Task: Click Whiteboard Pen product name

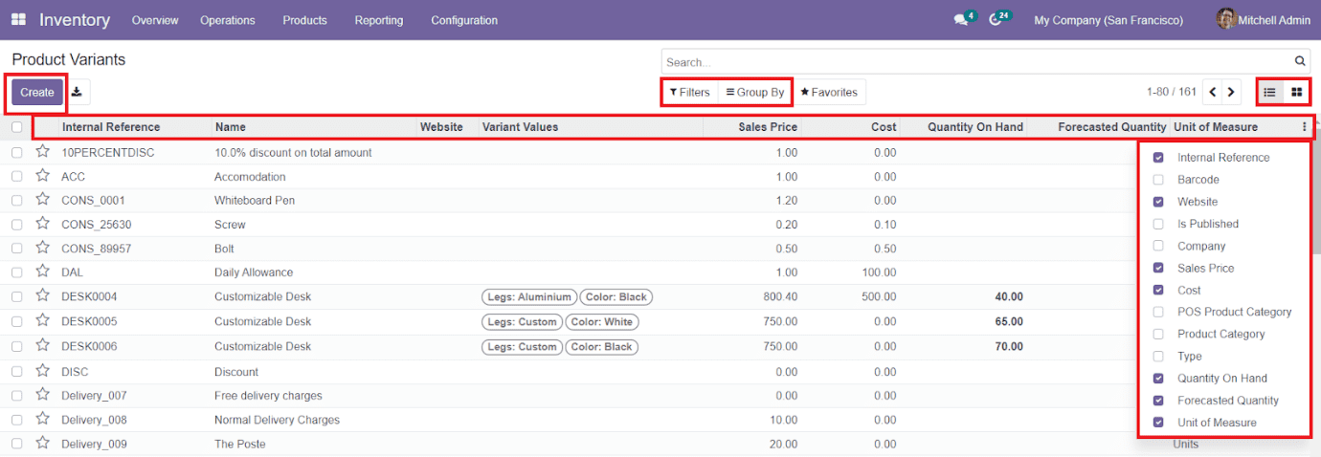Action: 255,201
